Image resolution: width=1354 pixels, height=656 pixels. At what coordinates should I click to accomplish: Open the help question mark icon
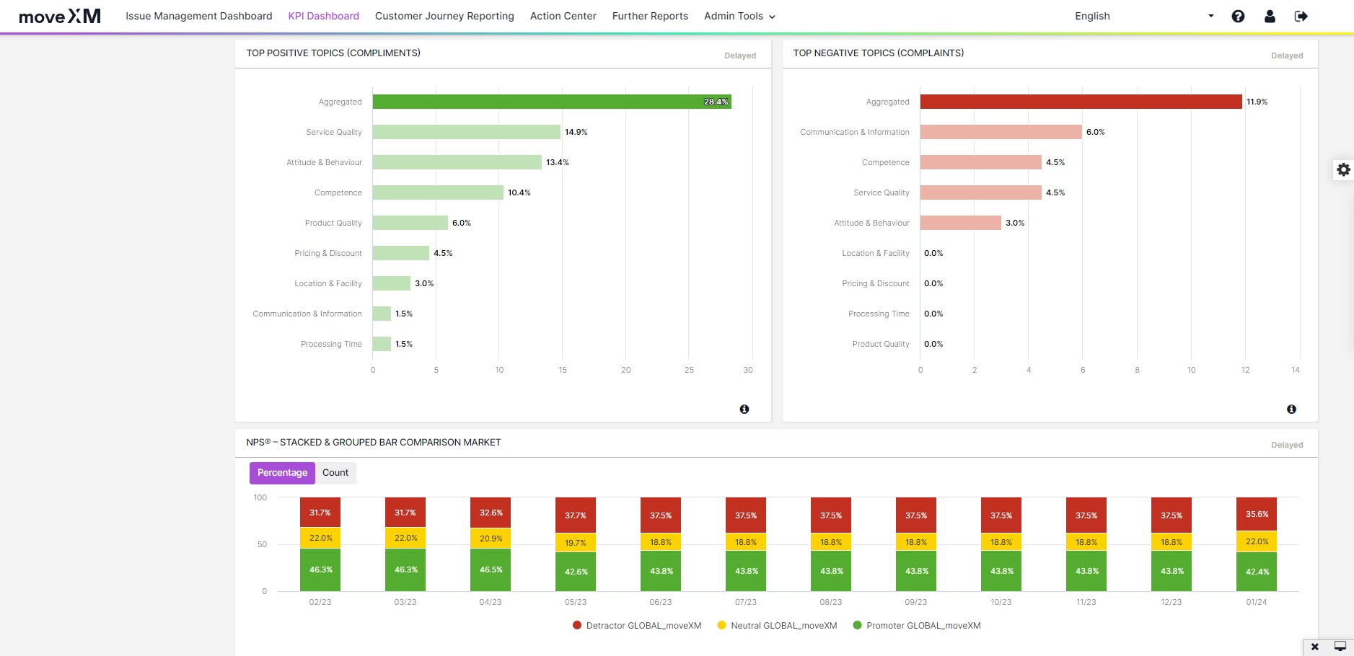pos(1238,16)
